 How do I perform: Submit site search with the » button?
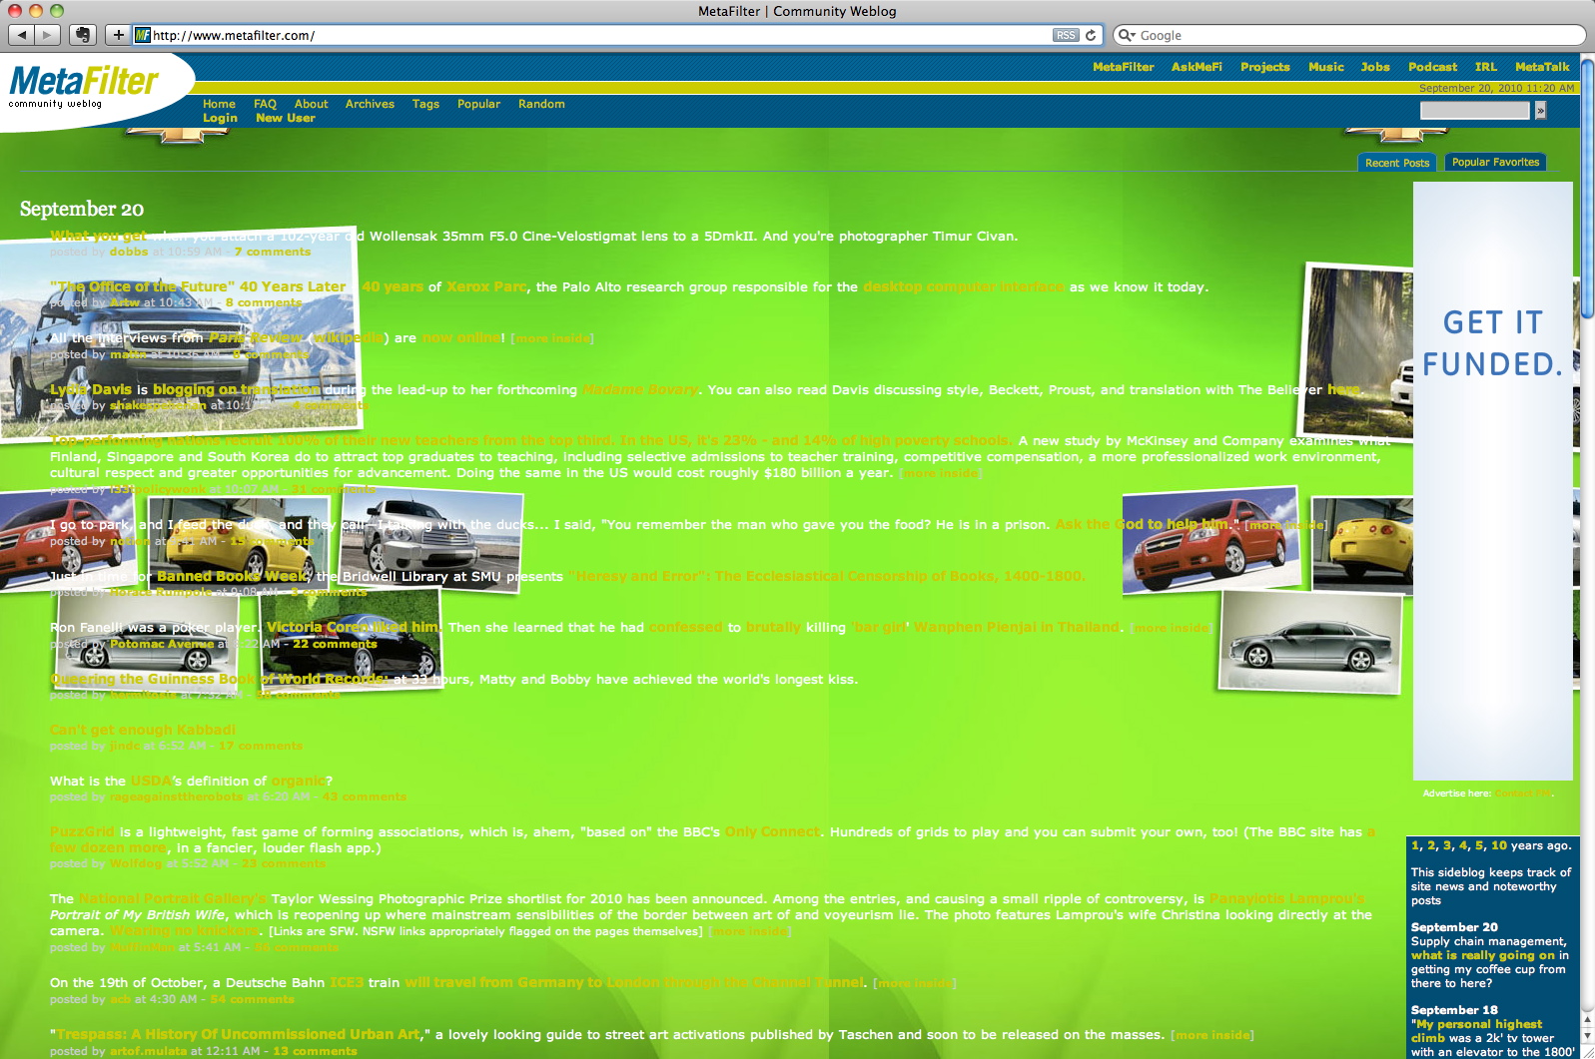click(x=1540, y=111)
